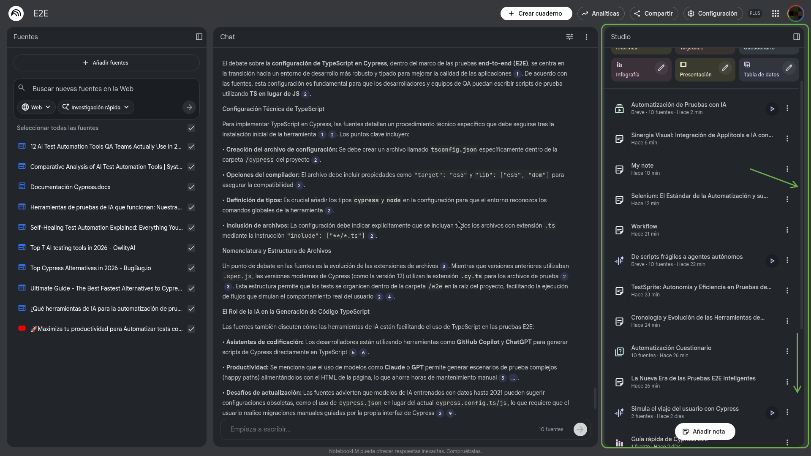This screenshot has height=456, width=811.
Task: Click the Documentación Cypress.docx document icon
Action: (22, 186)
